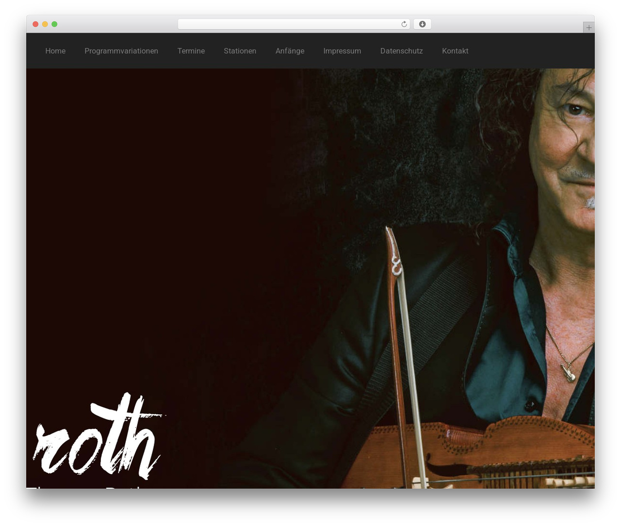Viewport: 621px width, 526px height.
Task: Click the roth logo image
Action: pyautogui.click(x=99, y=436)
